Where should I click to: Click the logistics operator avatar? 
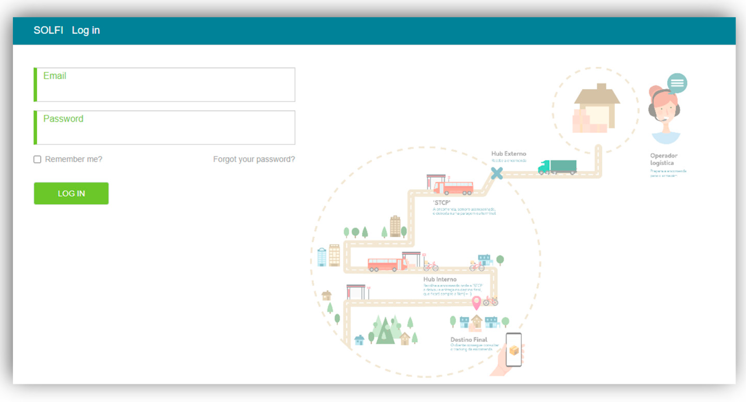665,116
